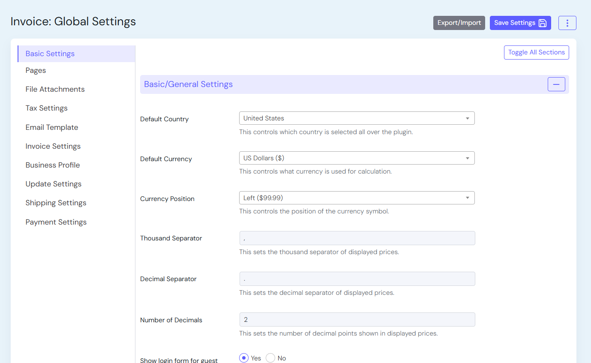Collapse the Basic/General Settings section
The height and width of the screenshot is (363, 591).
pos(556,84)
